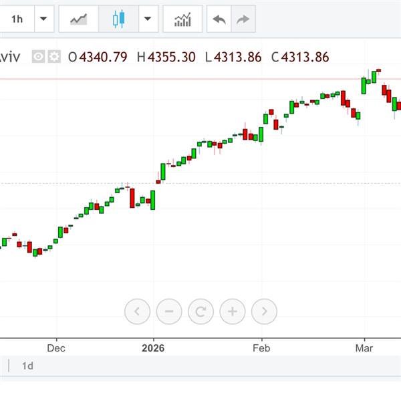
Task: Click the 2026 label on time axis
Action: [x=153, y=348]
